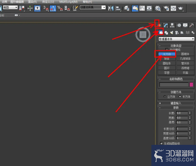Screen dimensions: 196x166
Task: Switch to the Display panel tab
Action: 185,25
